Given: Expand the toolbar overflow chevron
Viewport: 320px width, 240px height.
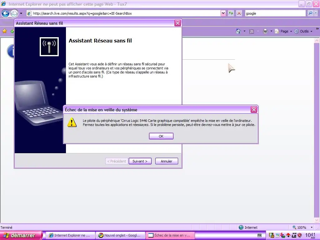Looking at the screenshot, I should 317,28.
